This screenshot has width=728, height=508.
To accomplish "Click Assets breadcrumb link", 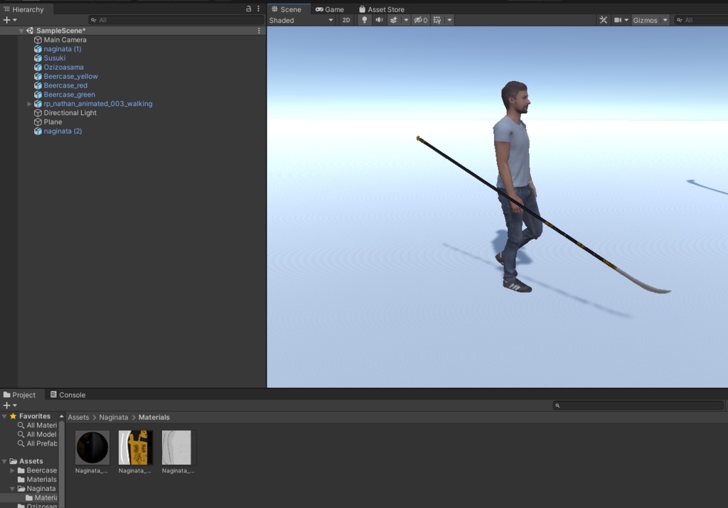I will [x=78, y=418].
